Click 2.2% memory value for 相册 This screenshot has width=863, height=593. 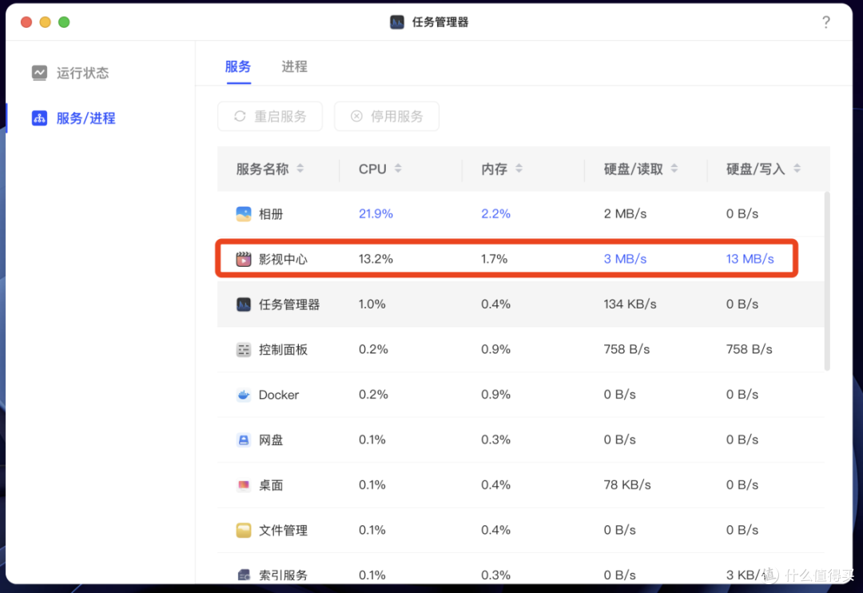[x=495, y=213]
